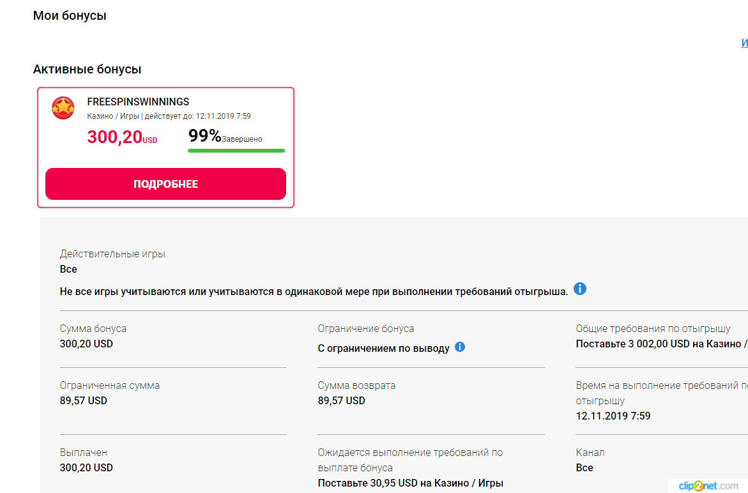Click info icon beside wagering requirements note
Viewport: 748px width, 493px height.
click(579, 289)
